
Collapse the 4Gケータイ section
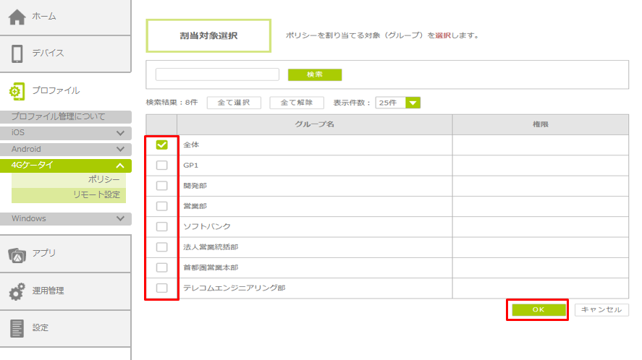coord(120,166)
